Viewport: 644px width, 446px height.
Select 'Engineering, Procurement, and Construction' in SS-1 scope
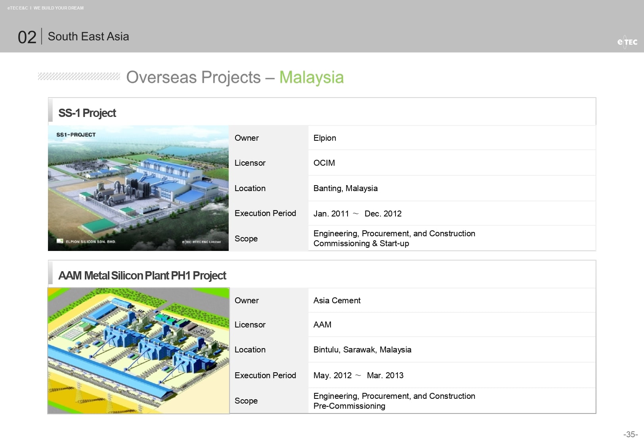click(x=394, y=234)
